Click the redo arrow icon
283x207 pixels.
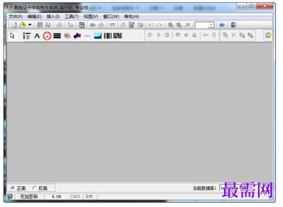[x=160, y=25]
